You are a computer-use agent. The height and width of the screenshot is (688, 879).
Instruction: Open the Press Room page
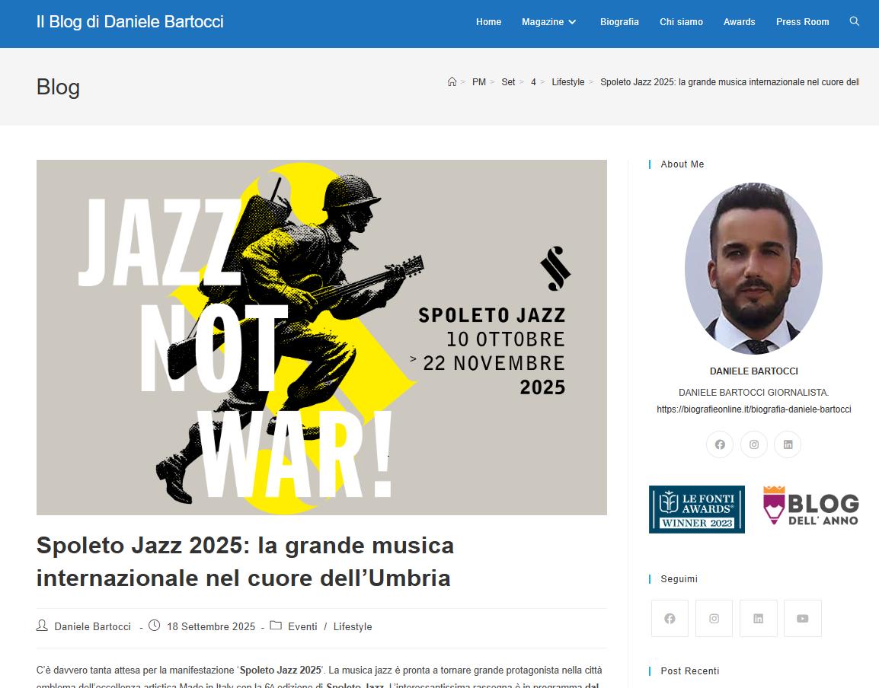pos(802,22)
